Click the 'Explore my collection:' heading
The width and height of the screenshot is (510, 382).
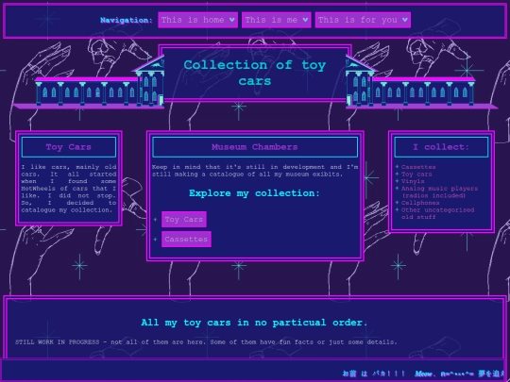pos(254,193)
